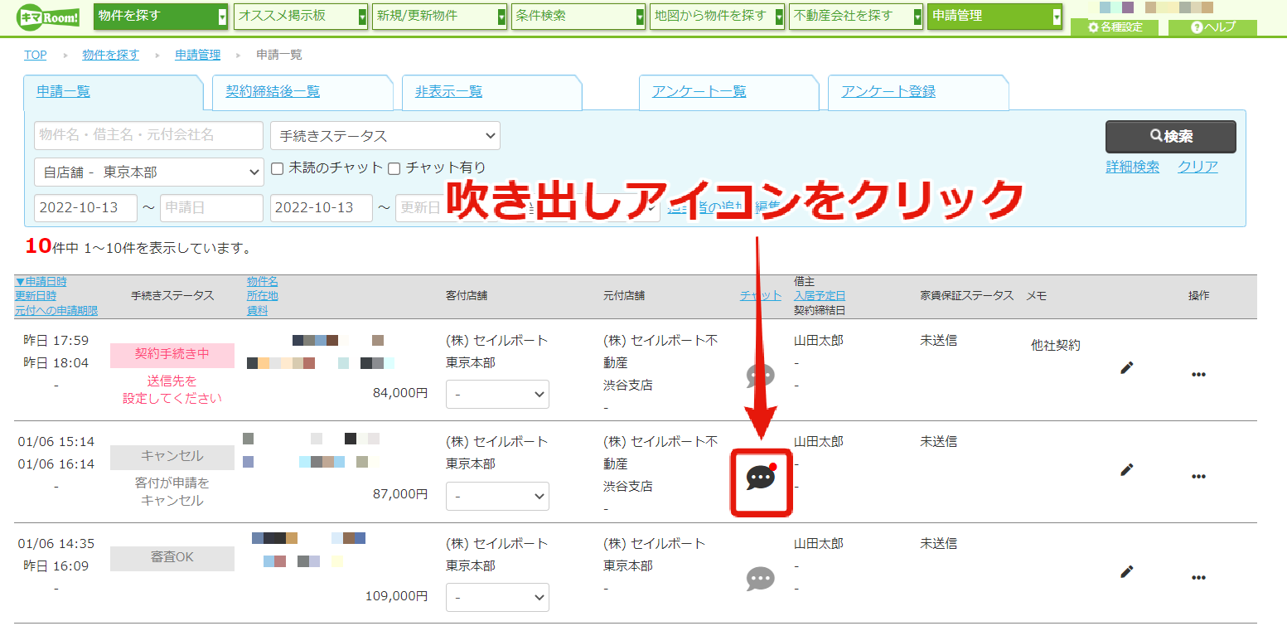Click pencil memo icon beside 他社契約
Screen dimensions: 1287x626
tap(1126, 367)
